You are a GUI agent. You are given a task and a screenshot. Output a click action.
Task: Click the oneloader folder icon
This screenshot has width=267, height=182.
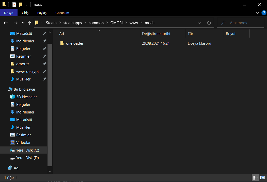click(62, 43)
